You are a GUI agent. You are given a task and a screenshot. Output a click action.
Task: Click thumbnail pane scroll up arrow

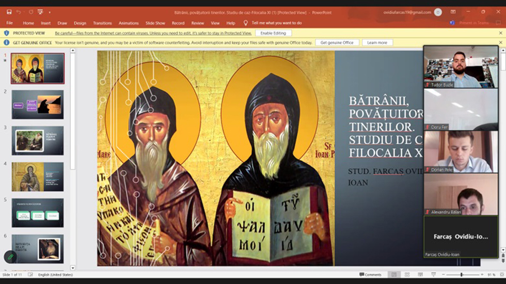[x=73, y=51]
